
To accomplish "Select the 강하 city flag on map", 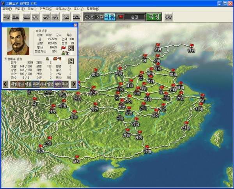I will pos(144,104).
